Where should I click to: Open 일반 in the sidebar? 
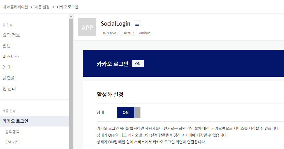[x=7, y=46]
